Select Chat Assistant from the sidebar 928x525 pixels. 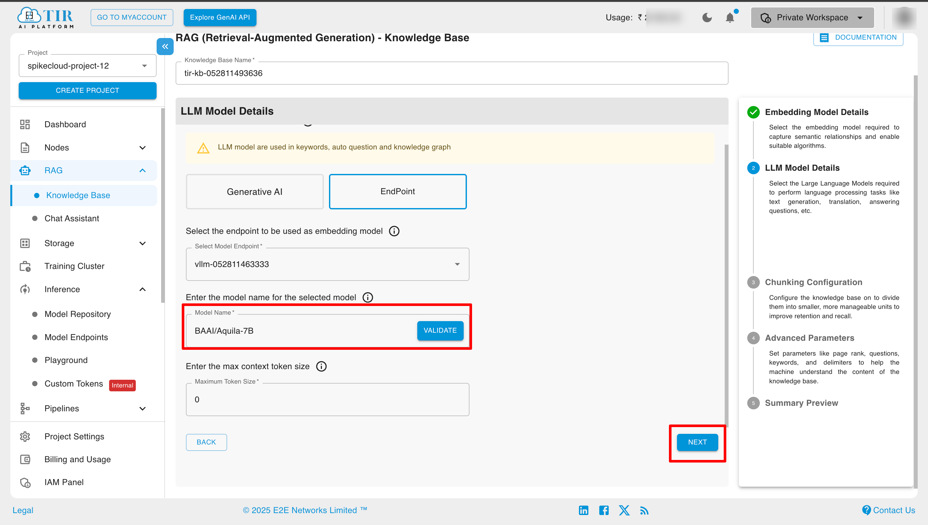(x=72, y=218)
